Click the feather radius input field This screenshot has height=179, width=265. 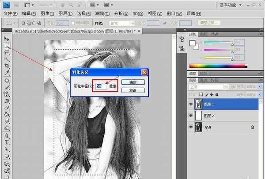[x=101, y=86]
